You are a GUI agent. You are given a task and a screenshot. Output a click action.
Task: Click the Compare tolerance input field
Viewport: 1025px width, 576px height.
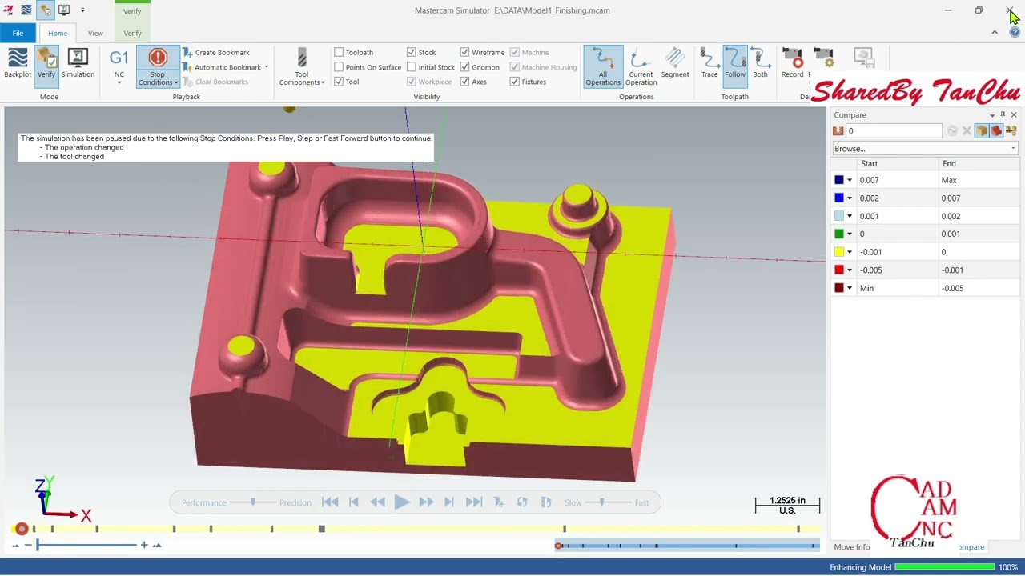894,130
